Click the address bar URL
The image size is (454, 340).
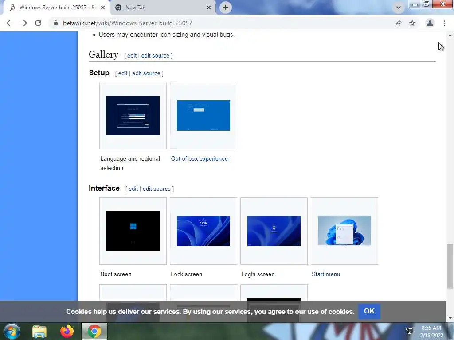(x=127, y=23)
